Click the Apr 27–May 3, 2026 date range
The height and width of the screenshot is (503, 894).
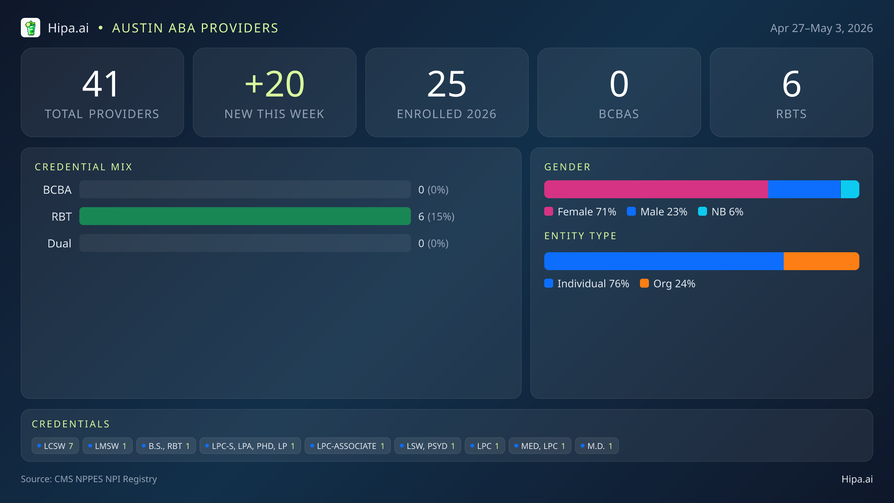[821, 28]
